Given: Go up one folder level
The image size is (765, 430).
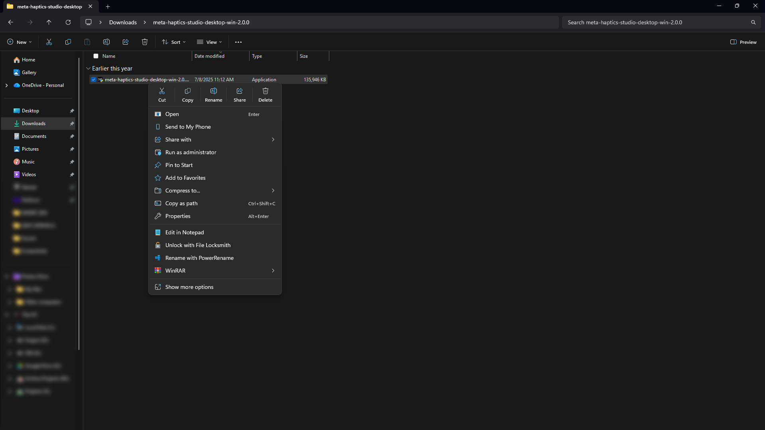Looking at the screenshot, I should [49, 22].
